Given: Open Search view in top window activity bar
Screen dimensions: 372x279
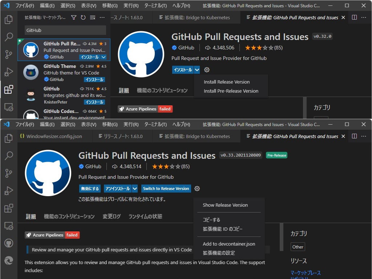Looking at the screenshot, I should (9, 37).
